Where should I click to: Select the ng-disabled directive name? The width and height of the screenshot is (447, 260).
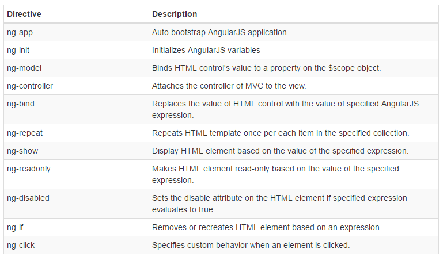(28, 198)
